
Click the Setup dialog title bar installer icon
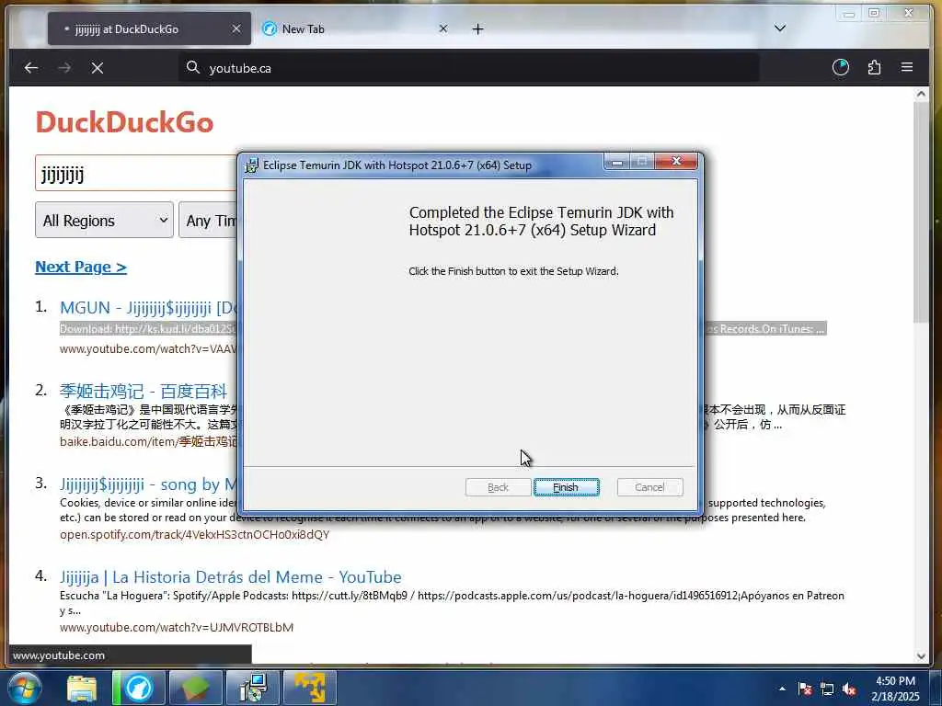(x=252, y=165)
